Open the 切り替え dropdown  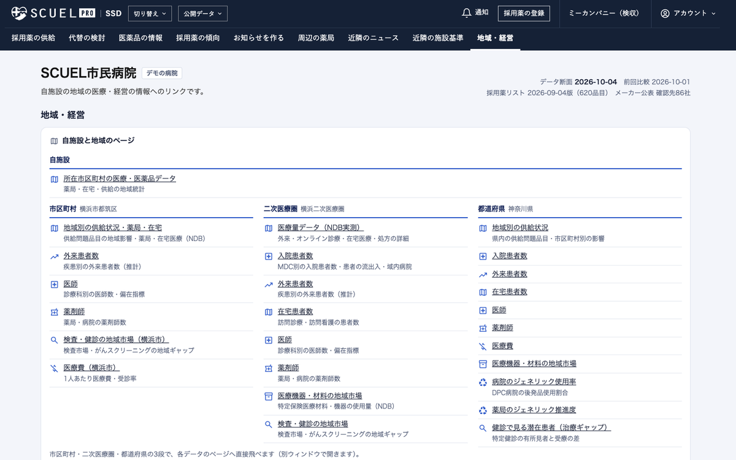tap(150, 13)
